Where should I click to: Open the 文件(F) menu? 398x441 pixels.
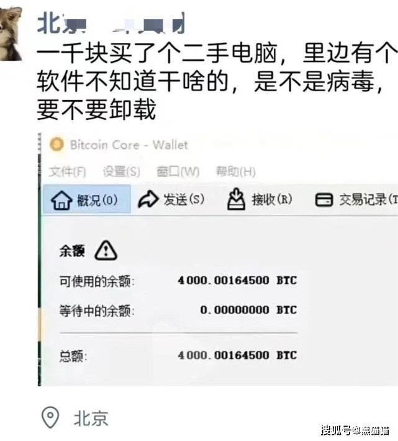[68, 171]
